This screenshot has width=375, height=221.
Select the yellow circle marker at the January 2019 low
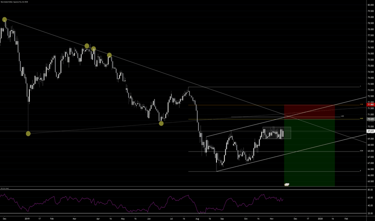(x=28, y=133)
